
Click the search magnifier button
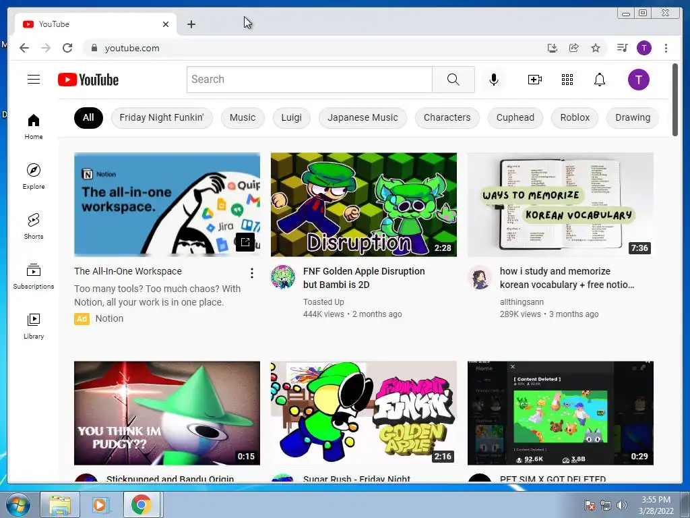point(453,80)
